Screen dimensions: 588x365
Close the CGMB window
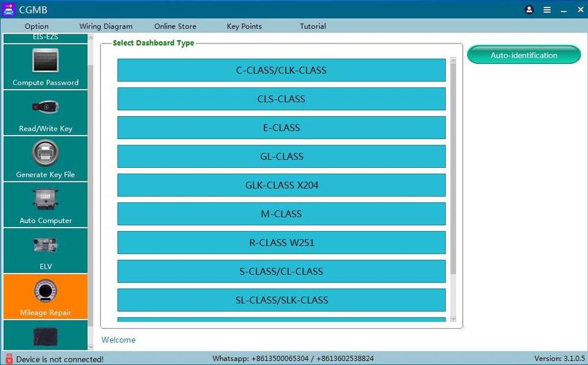[x=580, y=10]
